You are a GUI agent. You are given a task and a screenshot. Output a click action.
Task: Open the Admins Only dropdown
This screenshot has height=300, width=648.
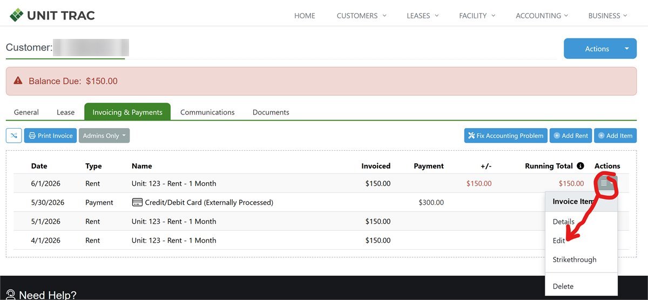(104, 136)
